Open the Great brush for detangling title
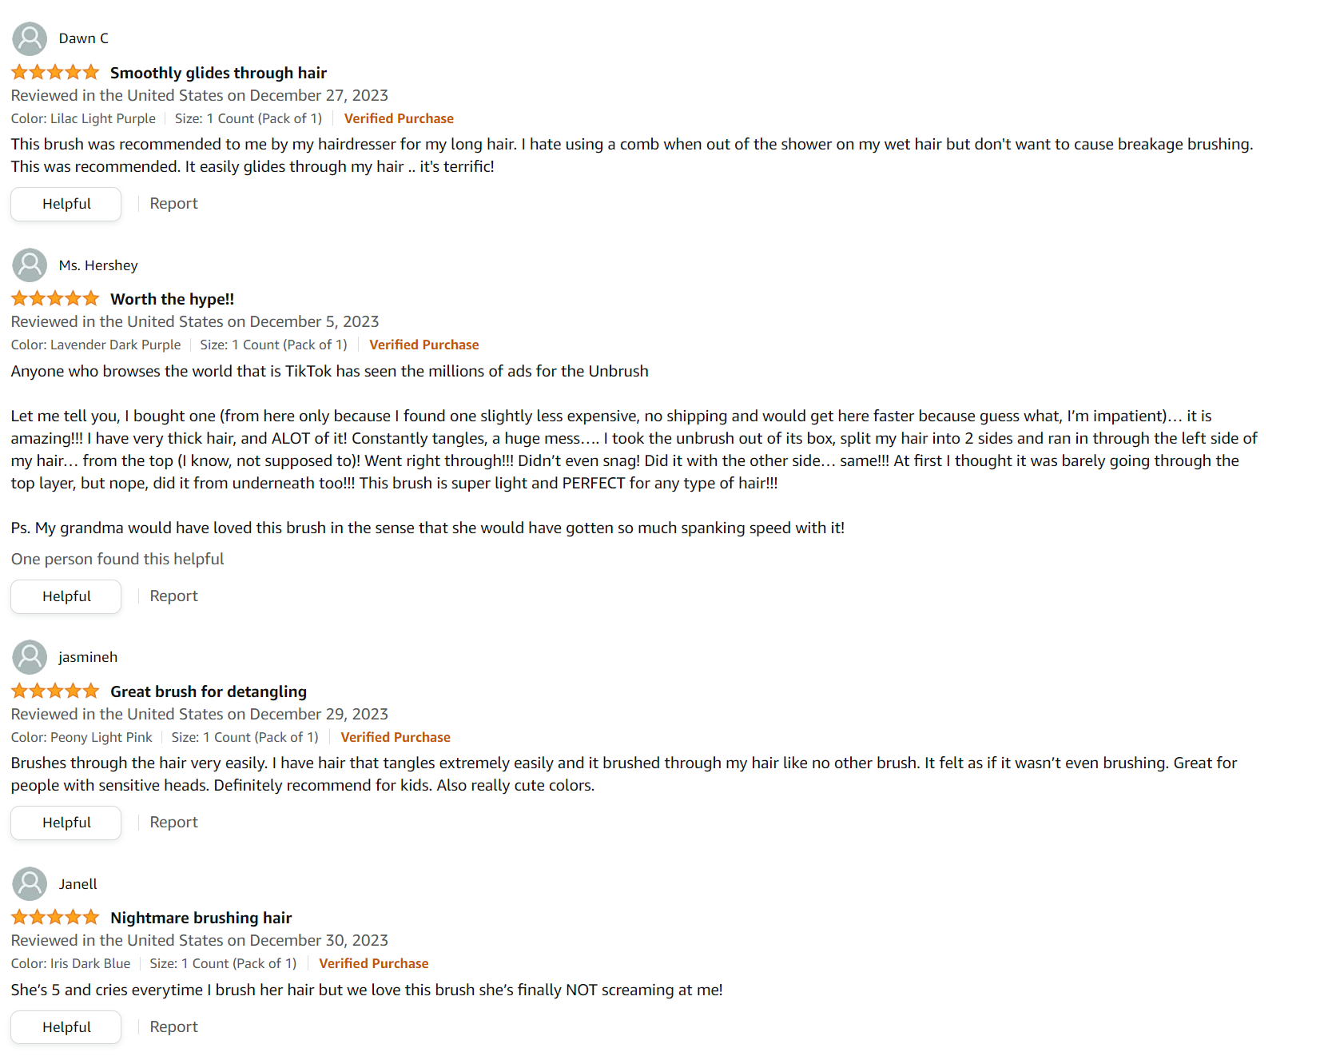 [x=209, y=691]
